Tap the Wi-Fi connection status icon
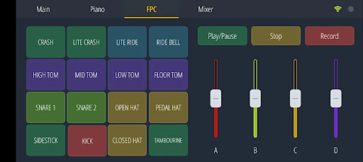The height and width of the screenshot is (162, 363). tap(338, 9)
